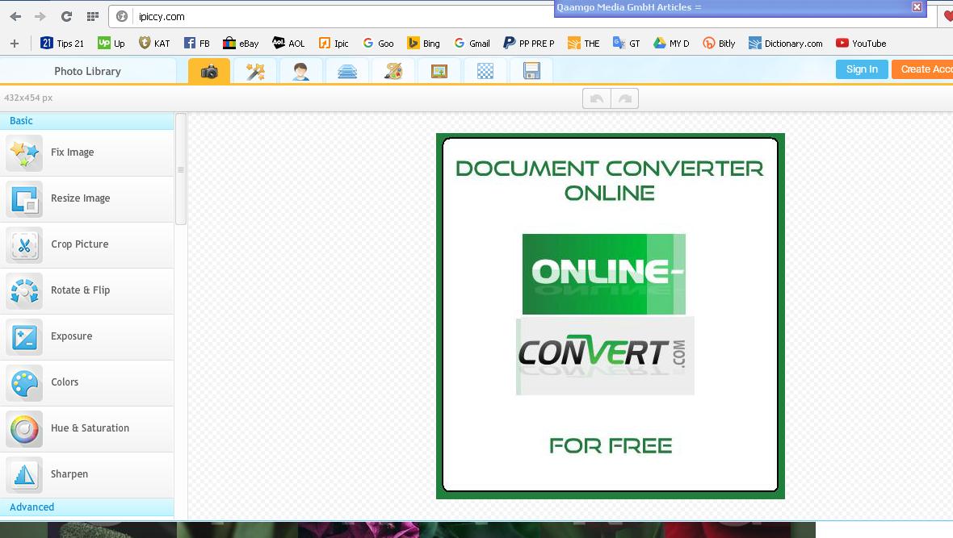Open the Photo Library tab
The image size is (953, 538).
tap(87, 71)
